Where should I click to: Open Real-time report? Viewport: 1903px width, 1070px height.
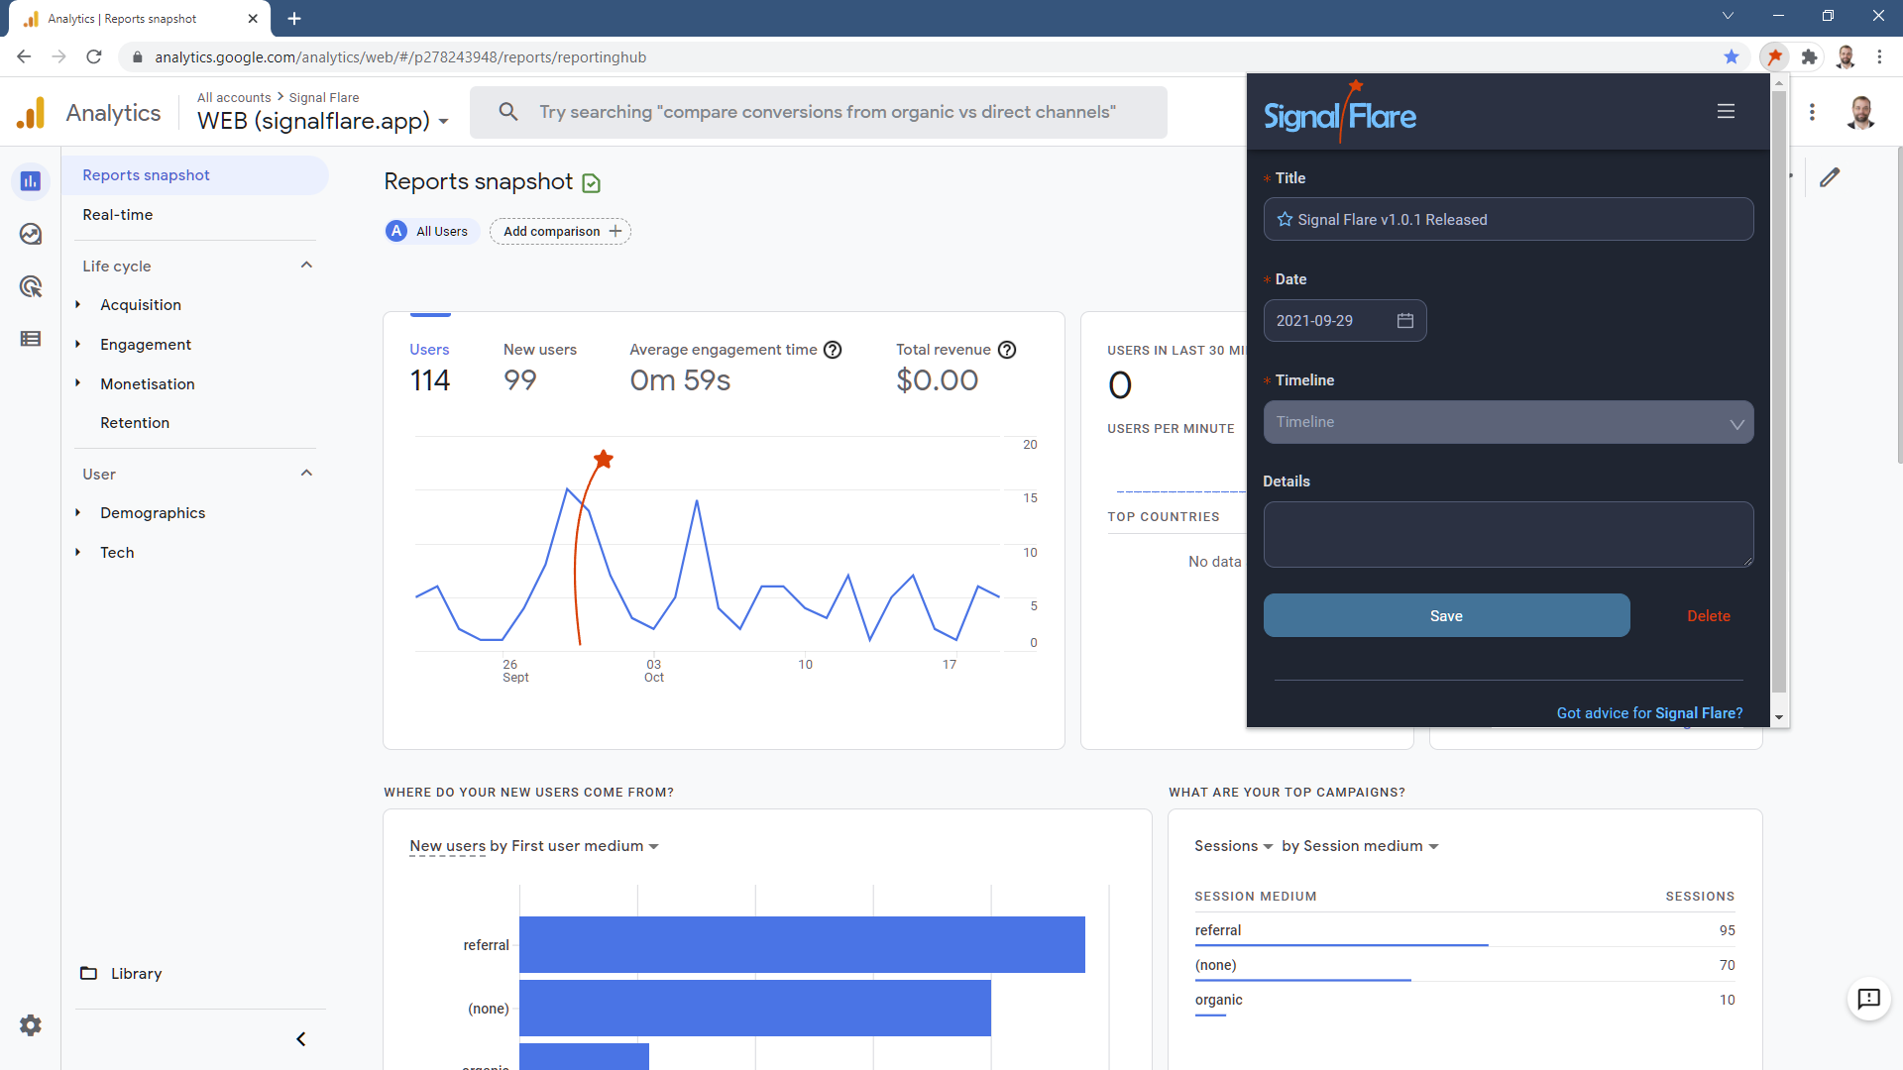(117, 215)
